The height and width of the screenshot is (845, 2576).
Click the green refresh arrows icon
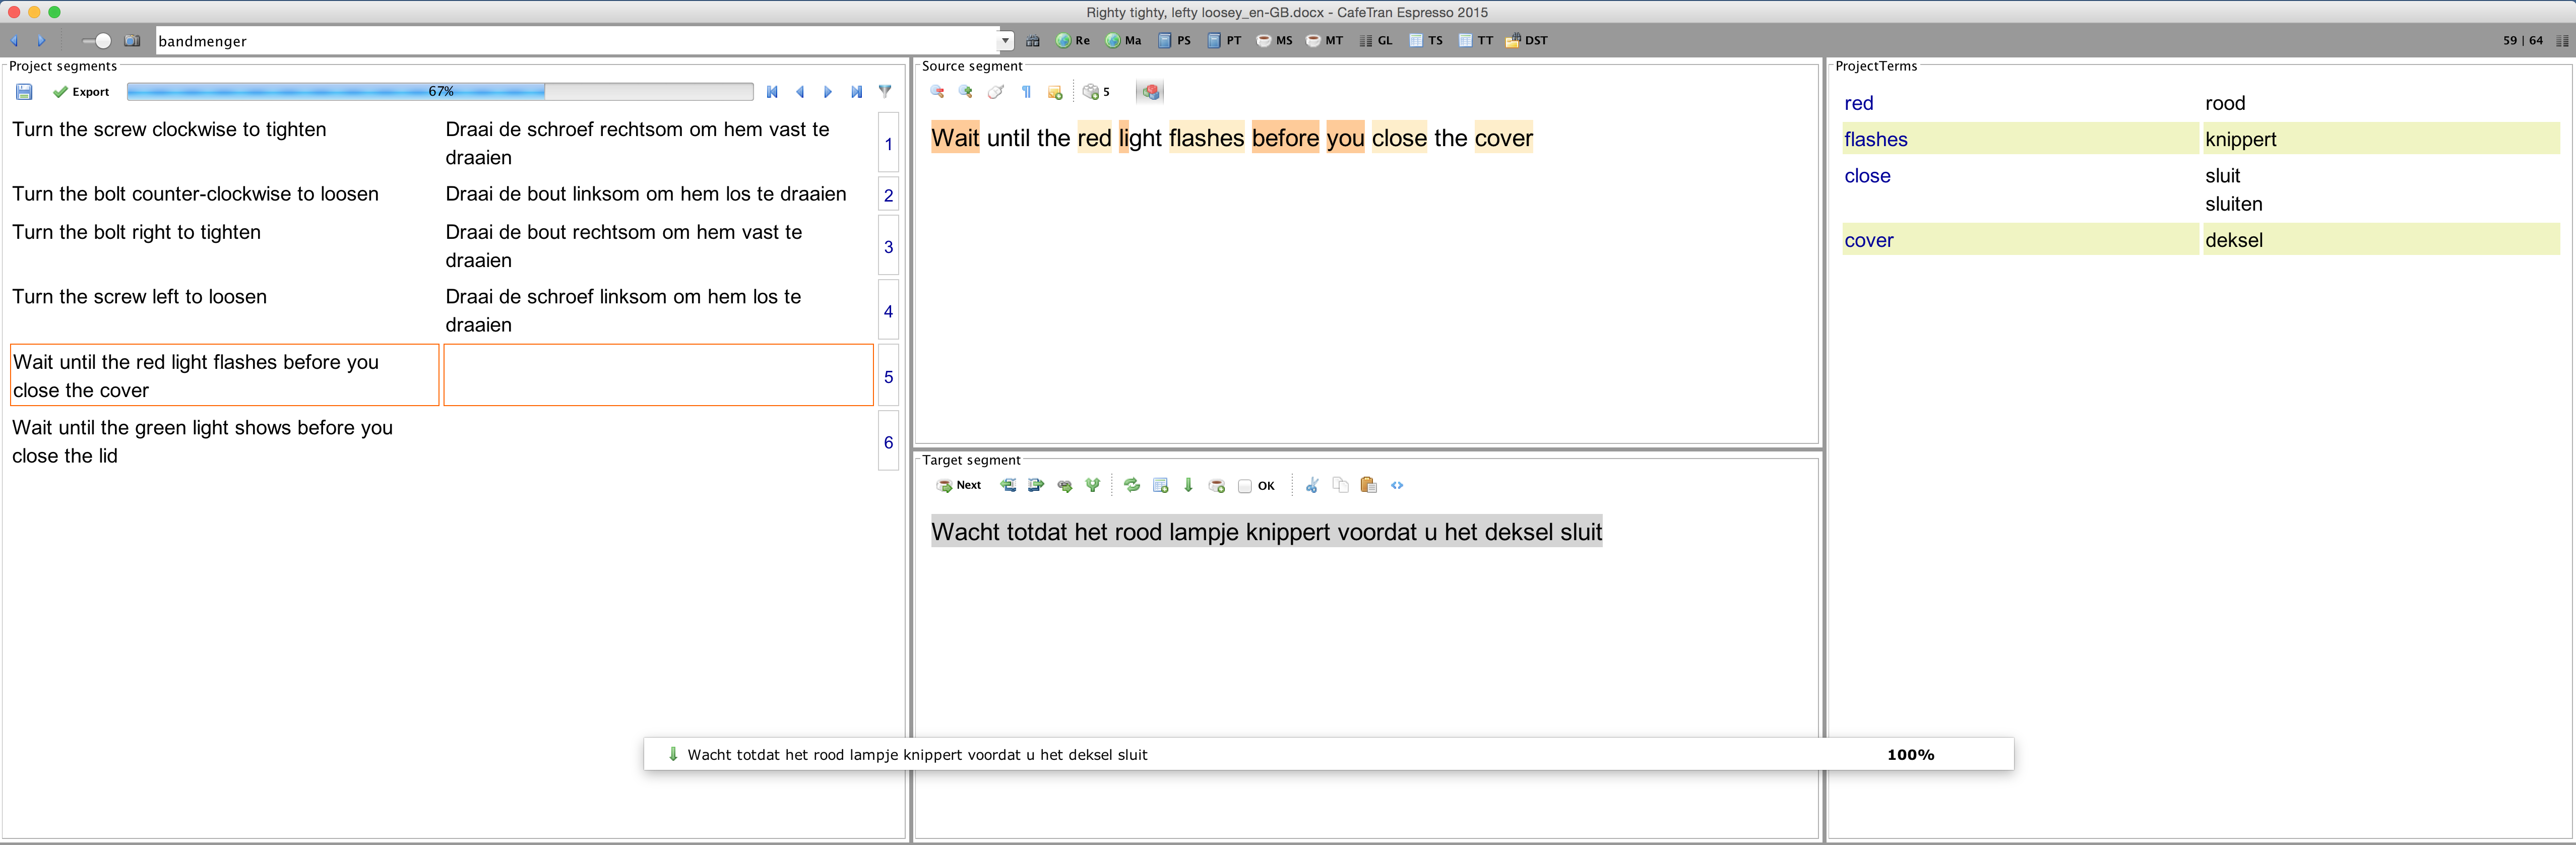[1131, 486]
